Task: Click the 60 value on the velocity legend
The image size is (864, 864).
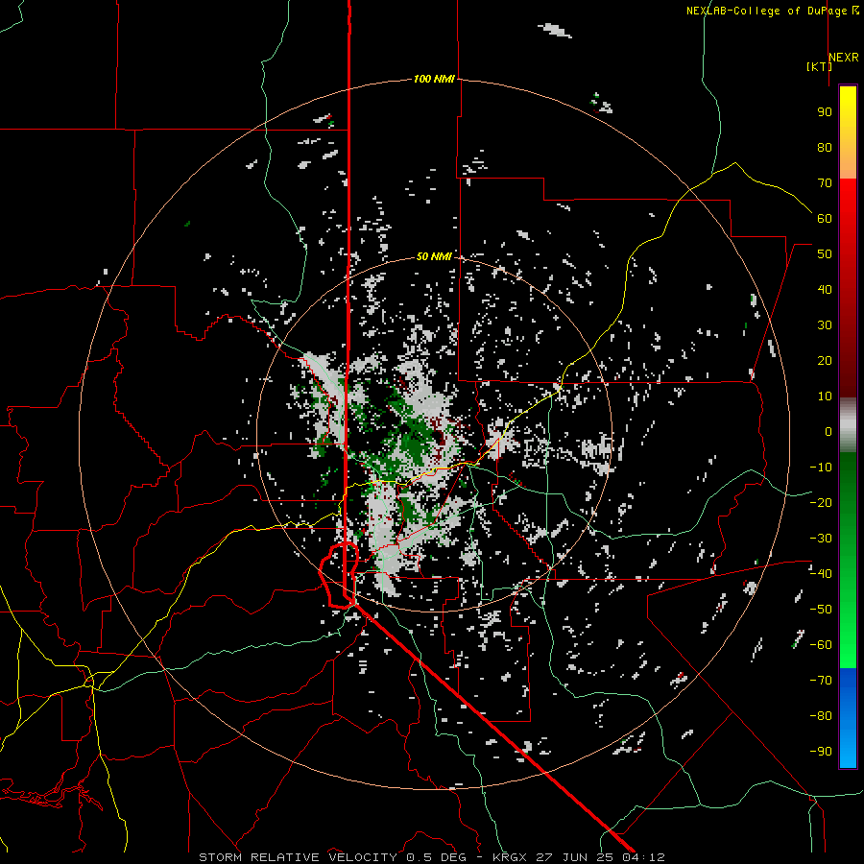Action: tap(825, 218)
